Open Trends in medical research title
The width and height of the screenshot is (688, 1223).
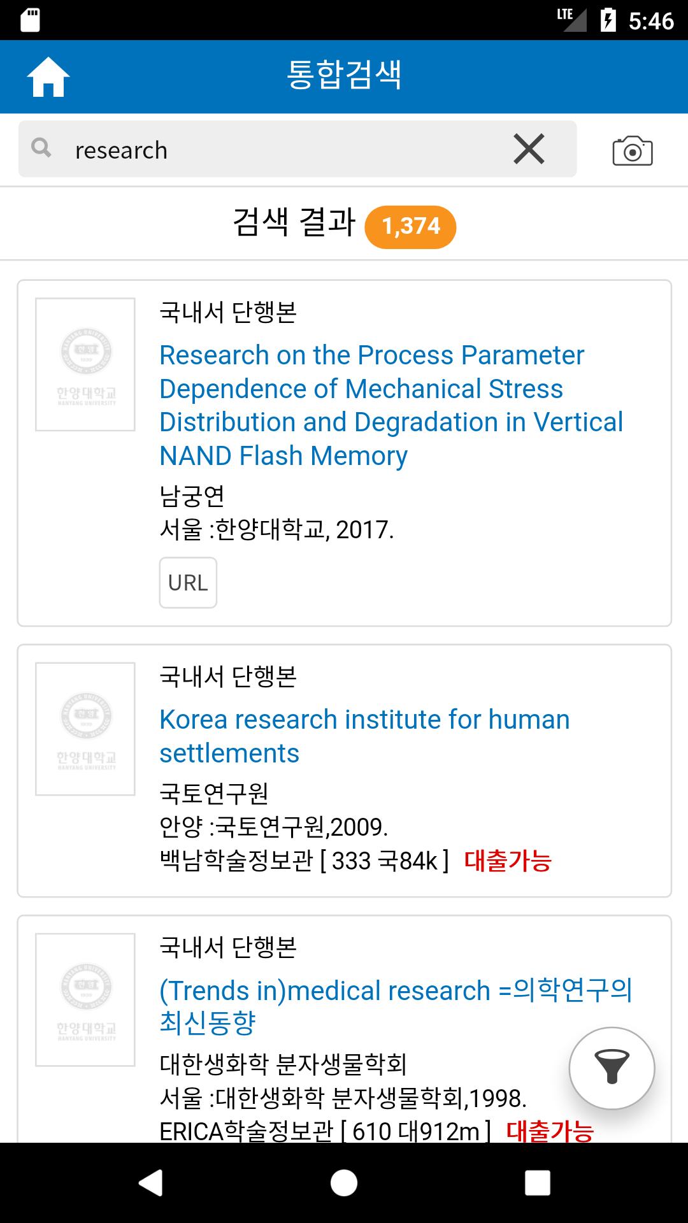click(395, 1006)
